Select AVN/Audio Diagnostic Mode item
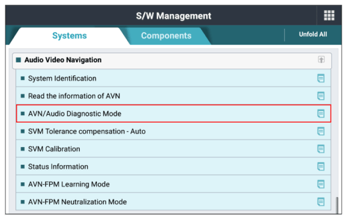The image size is (347, 219). tap(173, 114)
